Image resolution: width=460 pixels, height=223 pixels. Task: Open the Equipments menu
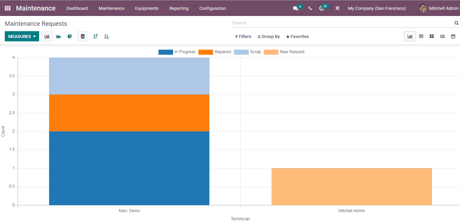(147, 8)
